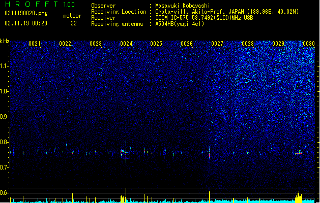Click the yellow power burst between 0029 and 0030
320x203 pixels.
point(299,197)
